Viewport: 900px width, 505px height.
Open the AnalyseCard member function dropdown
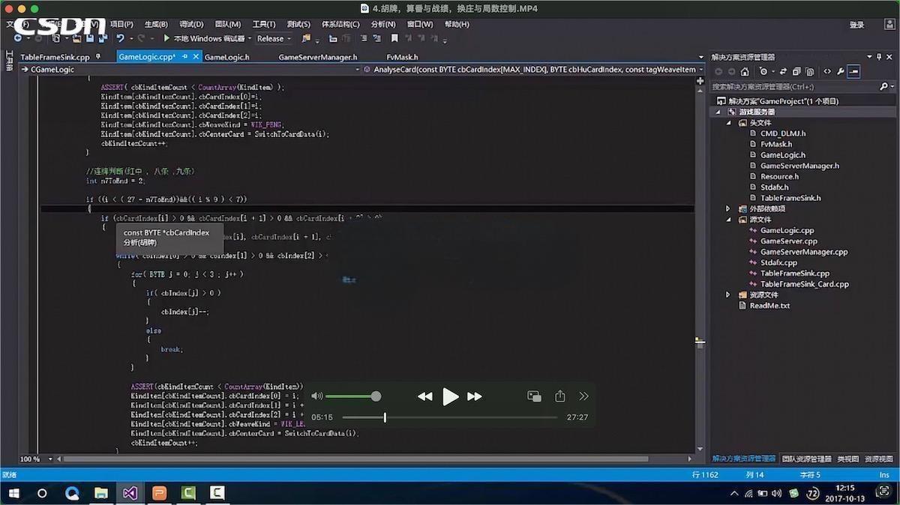(534, 70)
